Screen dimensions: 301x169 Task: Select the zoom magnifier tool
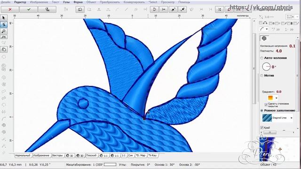tap(4, 31)
